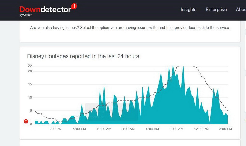The height and width of the screenshot is (146, 246).
Task: Click the "by Ookla" text under the logo
Action: (26, 15)
